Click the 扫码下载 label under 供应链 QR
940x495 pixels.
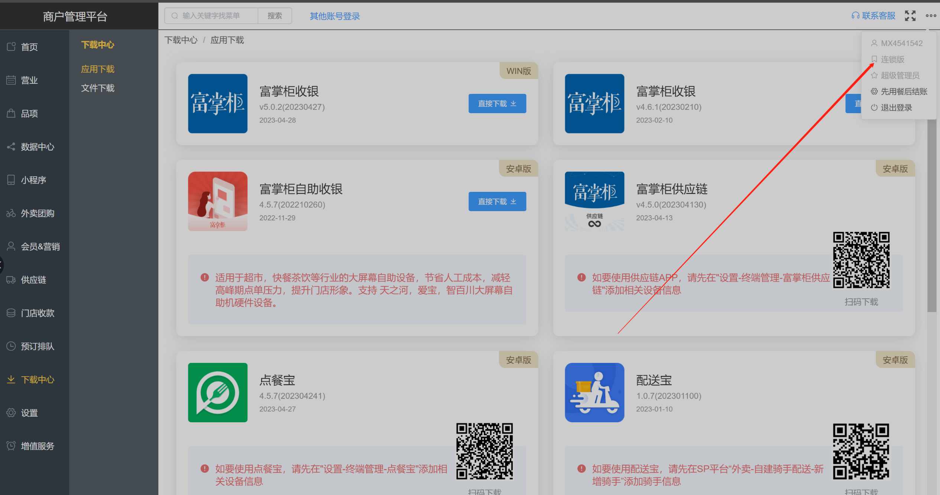click(861, 302)
